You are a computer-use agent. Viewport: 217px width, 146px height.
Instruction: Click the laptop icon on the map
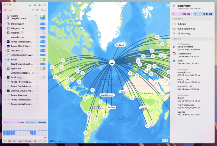tap(112, 63)
